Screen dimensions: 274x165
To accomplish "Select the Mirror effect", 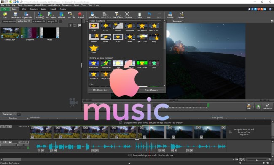I will 105,27.
